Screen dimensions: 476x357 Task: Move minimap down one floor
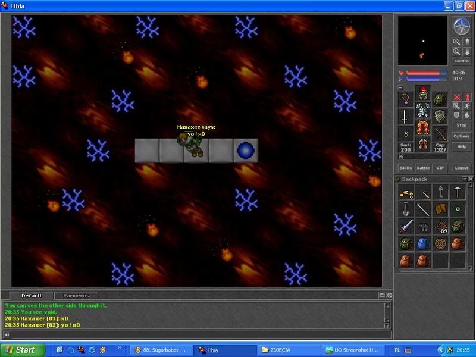click(x=467, y=52)
